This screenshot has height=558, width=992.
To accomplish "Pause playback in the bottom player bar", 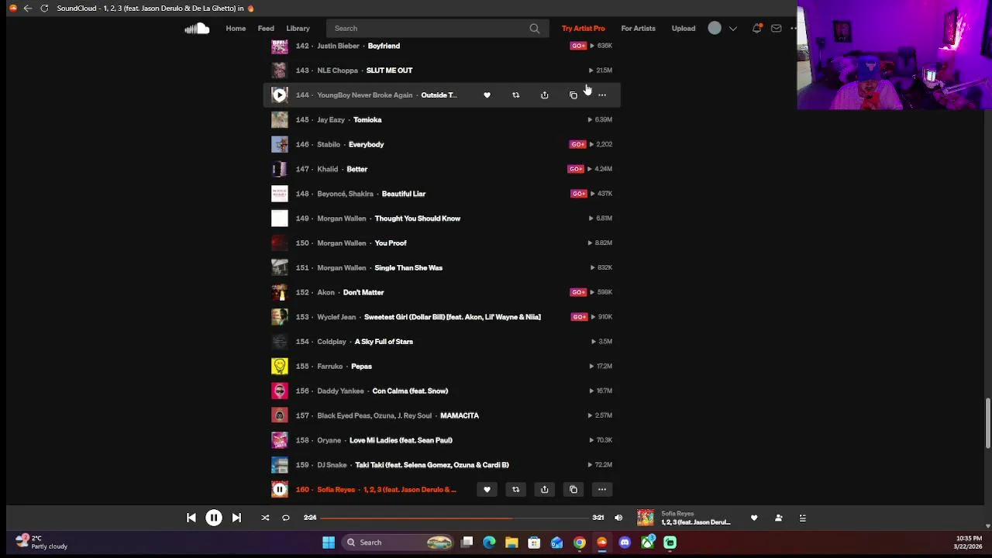I will click(214, 518).
